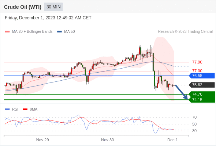Click the Crude Oil (WTI) title
This screenshot has height=146, width=216.
23,7
